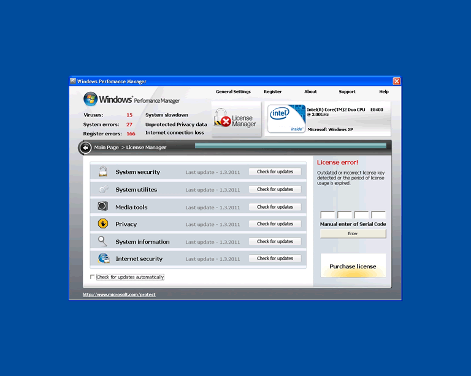Image resolution: width=471 pixels, height=376 pixels.
Task: Open the General Settings menu
Action: (233, 92)
